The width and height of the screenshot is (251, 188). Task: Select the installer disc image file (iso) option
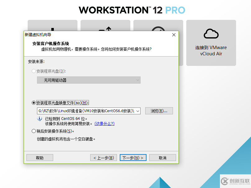click(34, 103)
